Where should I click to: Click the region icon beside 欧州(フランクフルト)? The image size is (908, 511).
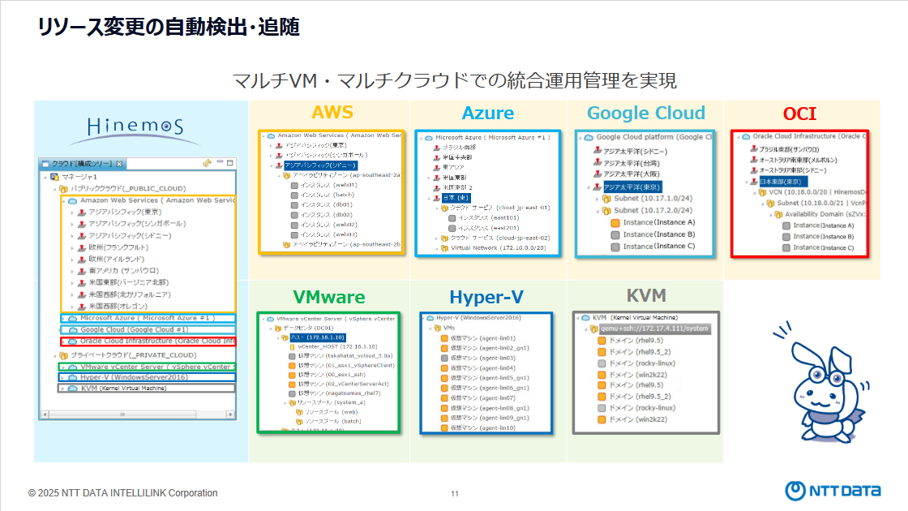[x=81, y=247]
